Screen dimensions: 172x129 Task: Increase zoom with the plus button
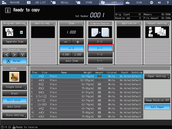78,42
